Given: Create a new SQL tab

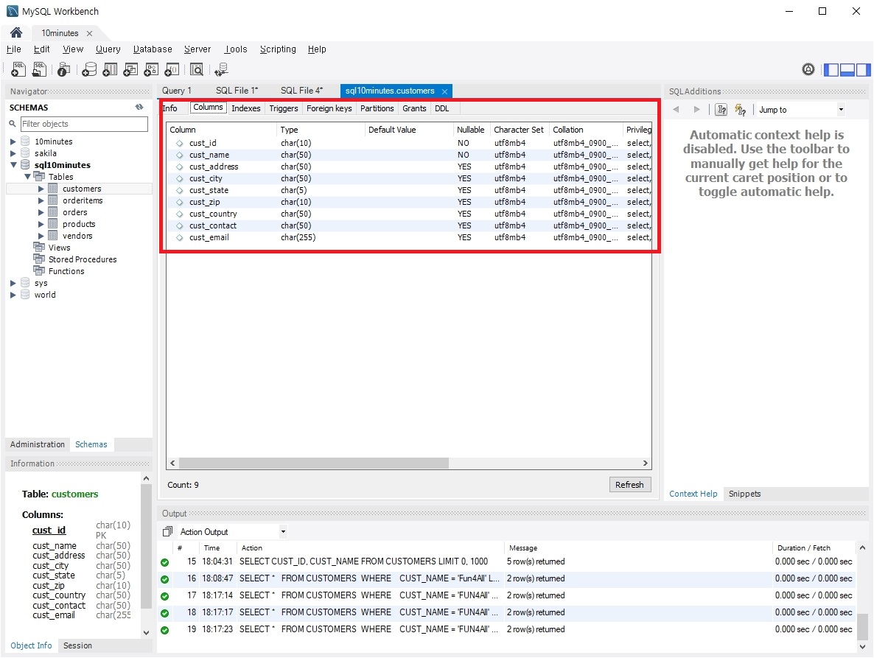Looking at the screenshot, I should (18, 69).
